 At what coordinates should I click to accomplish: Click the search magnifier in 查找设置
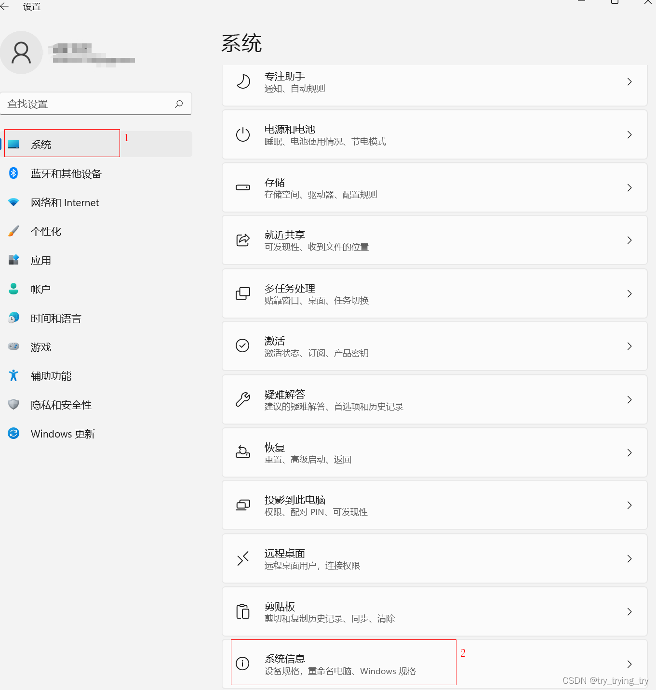point(179,104)
